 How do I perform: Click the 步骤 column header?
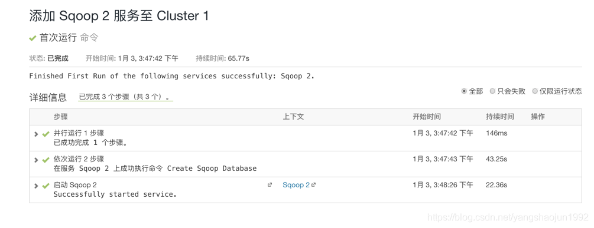point(61,117)
